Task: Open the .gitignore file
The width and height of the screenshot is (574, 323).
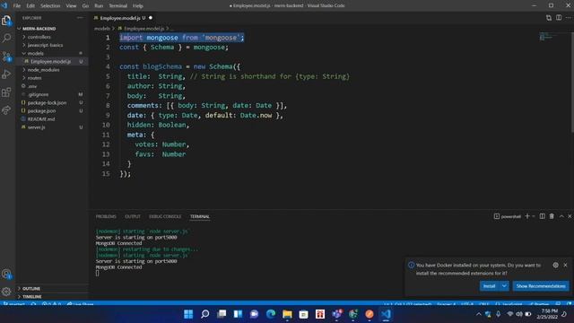Action: coord(38,94)
